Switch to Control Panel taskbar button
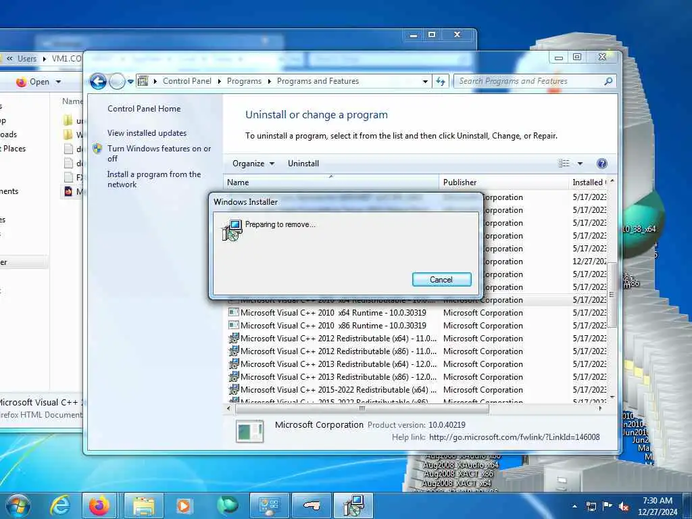This screenshot has height=519, width=692. click(x=269, y=505)
